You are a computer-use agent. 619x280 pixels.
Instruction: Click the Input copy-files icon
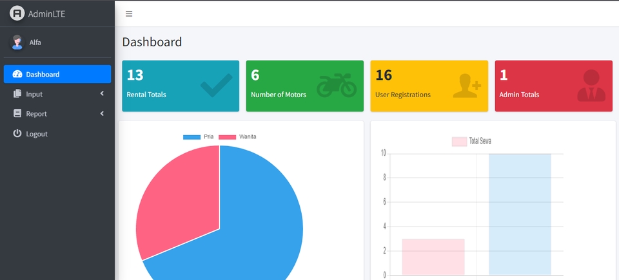(17, 94)
